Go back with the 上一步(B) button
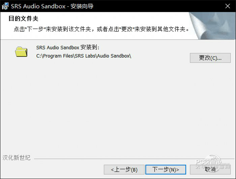The height and width of the screenshot is (179, 236). 124,170
